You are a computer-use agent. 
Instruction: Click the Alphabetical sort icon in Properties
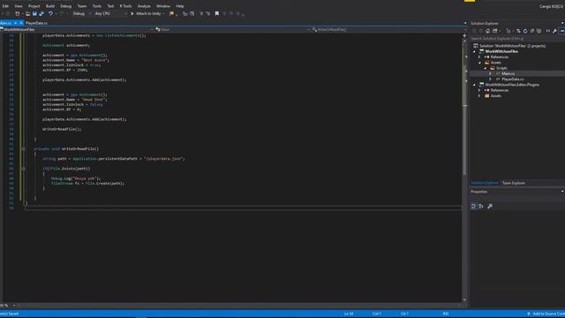(481, 206)
